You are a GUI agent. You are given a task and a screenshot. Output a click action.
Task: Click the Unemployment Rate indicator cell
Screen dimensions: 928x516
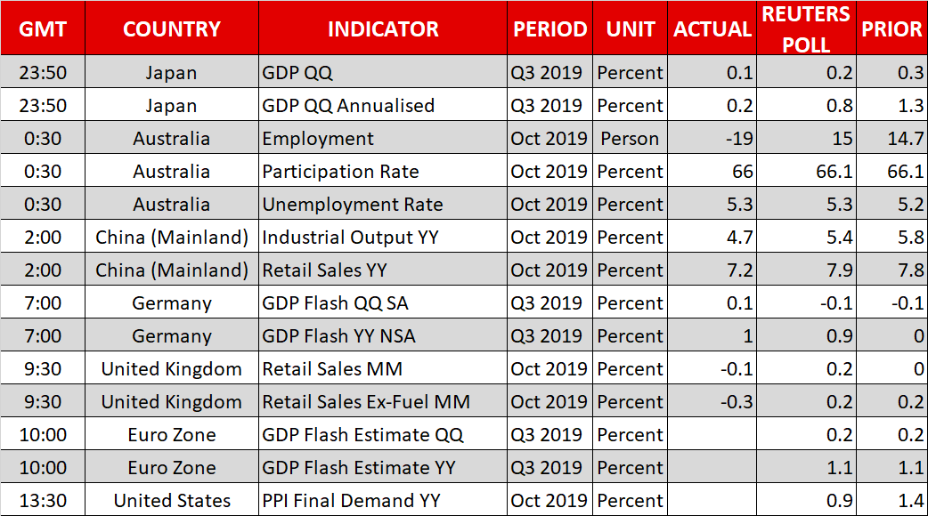[x=352, y=205]
